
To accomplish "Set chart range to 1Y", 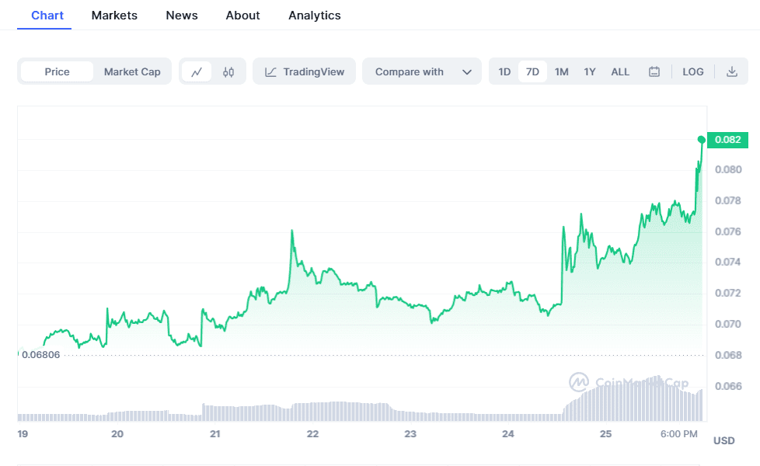I will (589, 71).
